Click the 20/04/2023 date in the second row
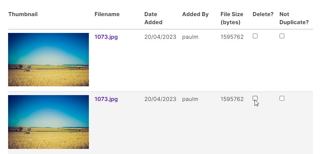This screenshot has height=154, width=321. [160, 99]
